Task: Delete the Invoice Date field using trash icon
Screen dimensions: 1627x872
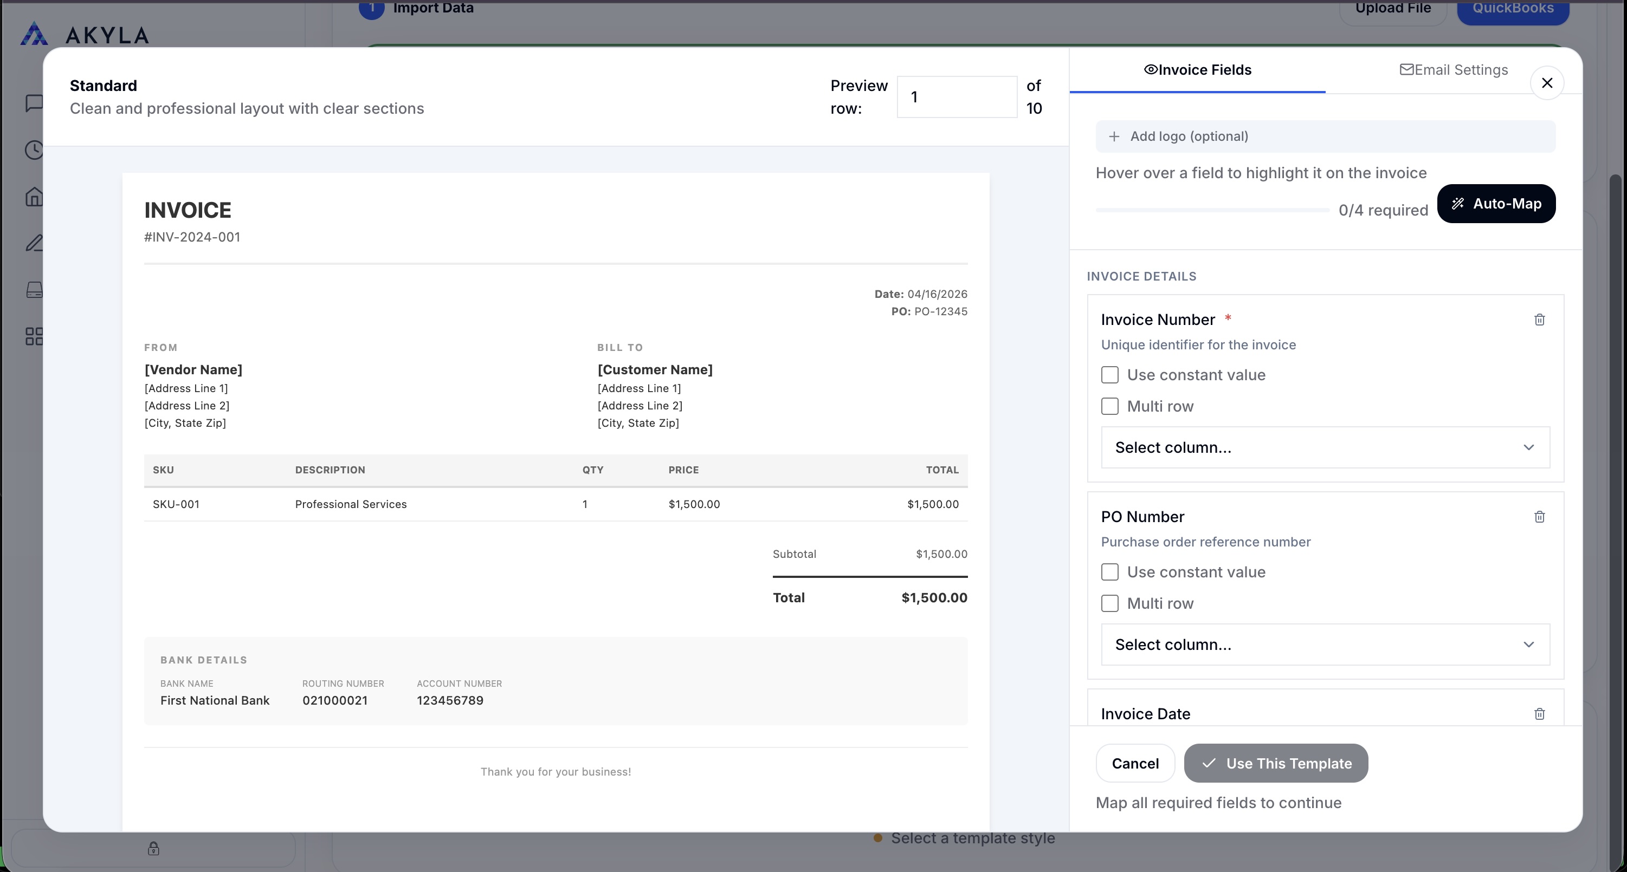Action: tap(1539, 714)
